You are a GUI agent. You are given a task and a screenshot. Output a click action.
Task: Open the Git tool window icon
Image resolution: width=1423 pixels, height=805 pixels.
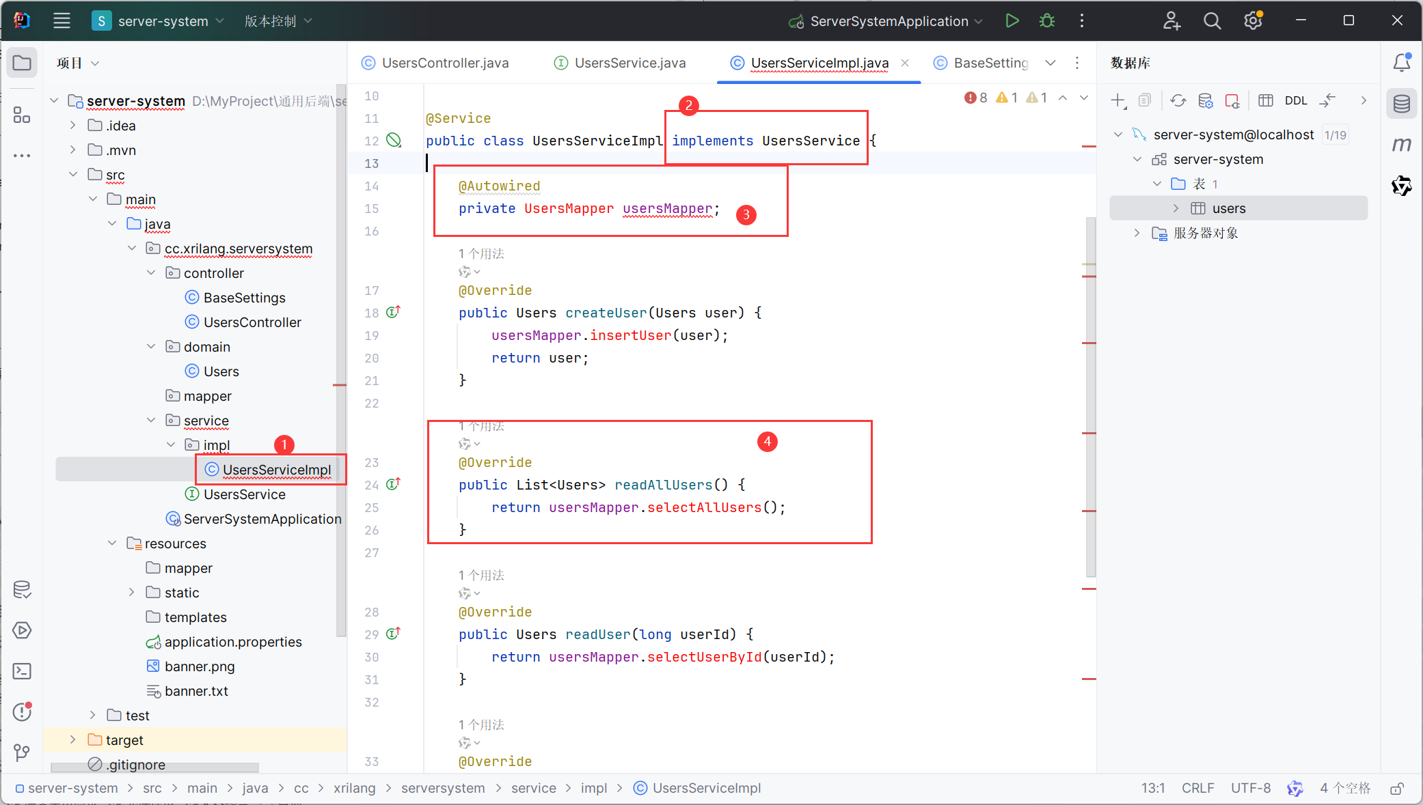point(22,752)
